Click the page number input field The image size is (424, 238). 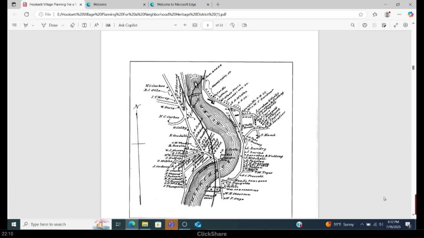point(208,25)
